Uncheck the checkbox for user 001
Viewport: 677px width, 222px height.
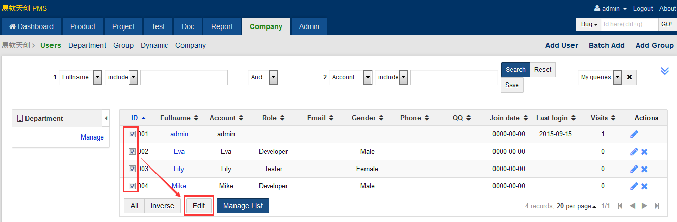[132, 134]
